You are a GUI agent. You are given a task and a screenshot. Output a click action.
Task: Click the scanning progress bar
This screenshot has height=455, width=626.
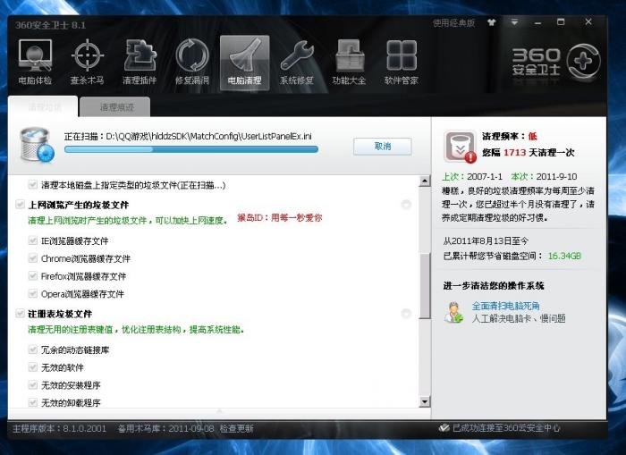point(191,149)
